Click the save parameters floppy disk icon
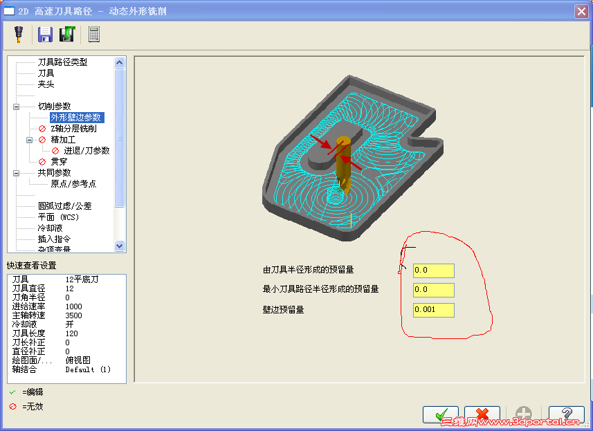This screenshot has width=593, height=431. [46, 33]
